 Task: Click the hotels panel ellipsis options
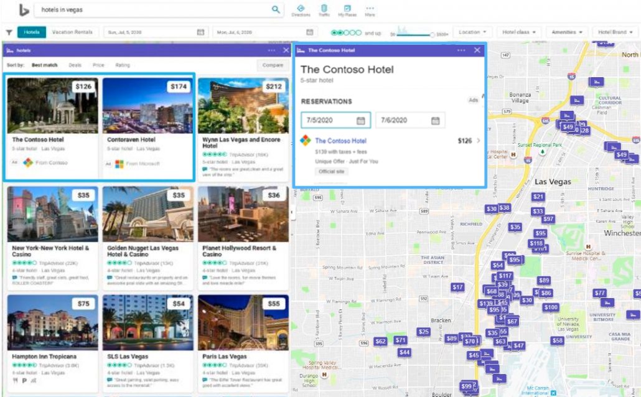(x=271, y=50)
